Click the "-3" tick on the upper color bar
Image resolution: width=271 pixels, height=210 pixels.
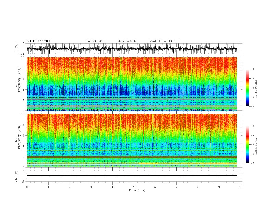(x=252, y=69)
